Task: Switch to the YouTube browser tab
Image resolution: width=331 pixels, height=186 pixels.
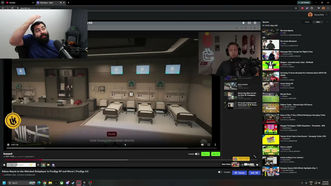Action: coord(20,3)
